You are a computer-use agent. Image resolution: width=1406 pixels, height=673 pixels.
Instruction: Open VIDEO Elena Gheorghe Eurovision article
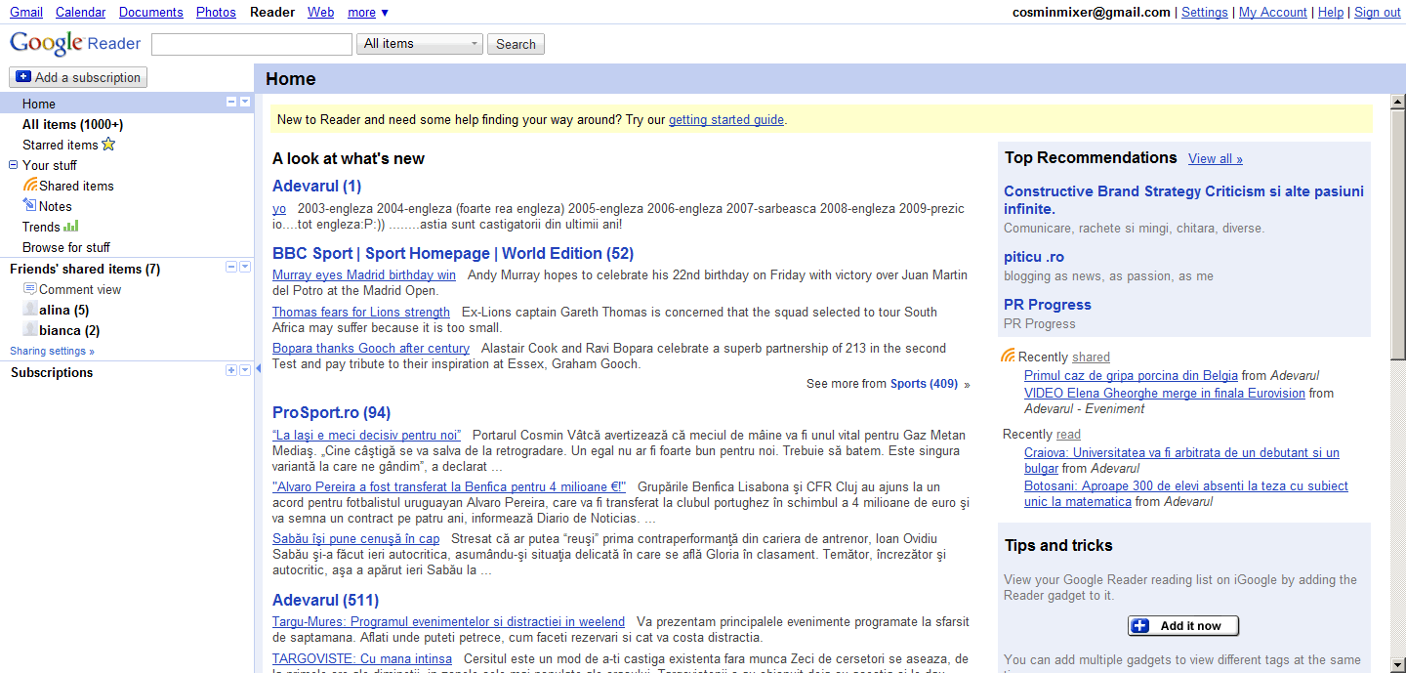(x=1165, y=393)
